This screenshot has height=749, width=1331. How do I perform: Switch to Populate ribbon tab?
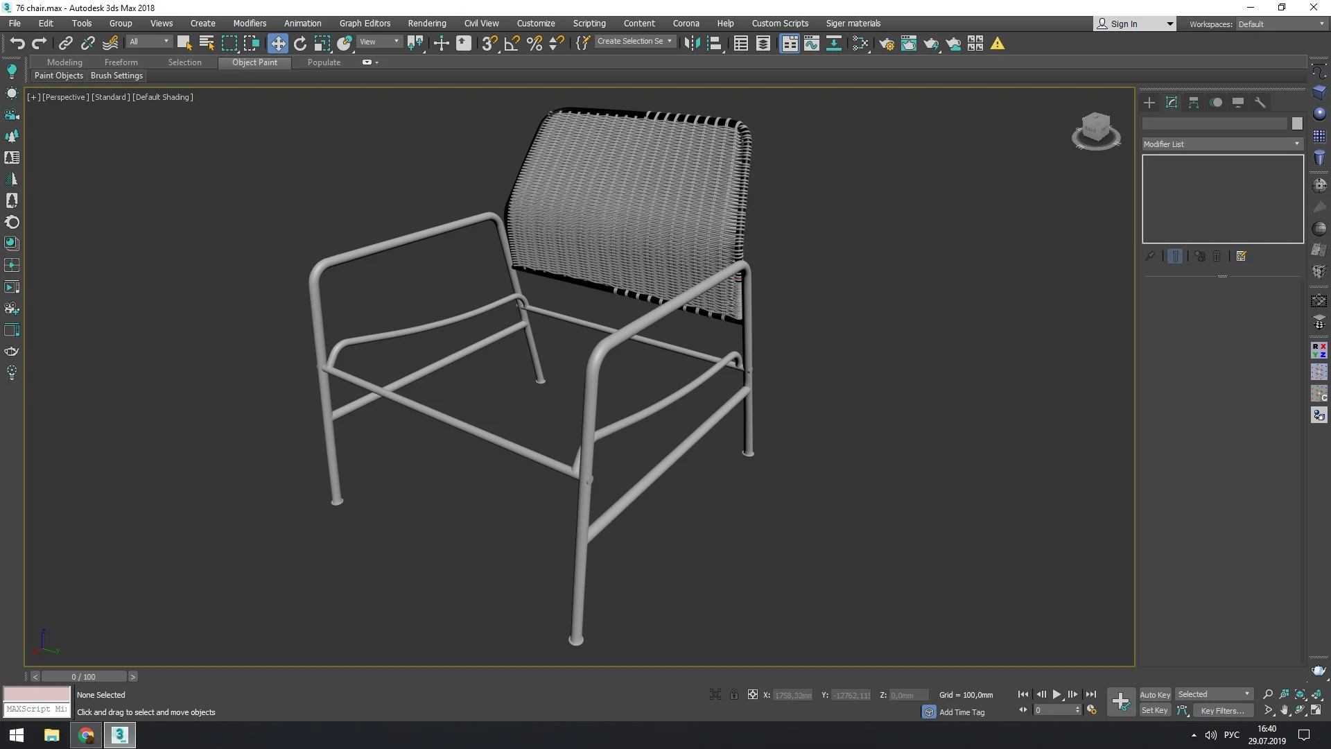point(324,62)
